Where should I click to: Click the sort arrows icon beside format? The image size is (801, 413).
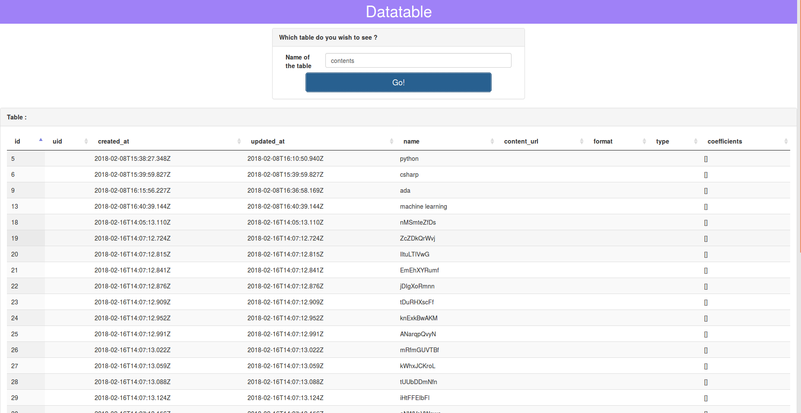(644, 141)
